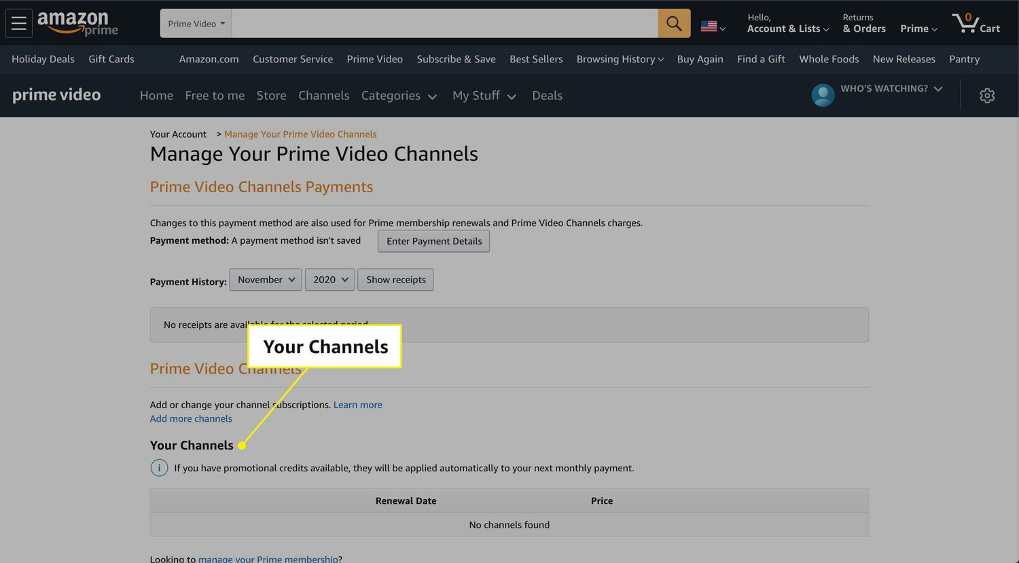Open the shopping Cart
This screenshot has height=563, width=1019.
click(x=976, y=23)
